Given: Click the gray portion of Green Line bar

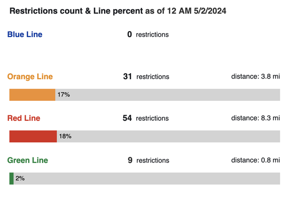Looking at the screenshot, I should pos(147,178).
